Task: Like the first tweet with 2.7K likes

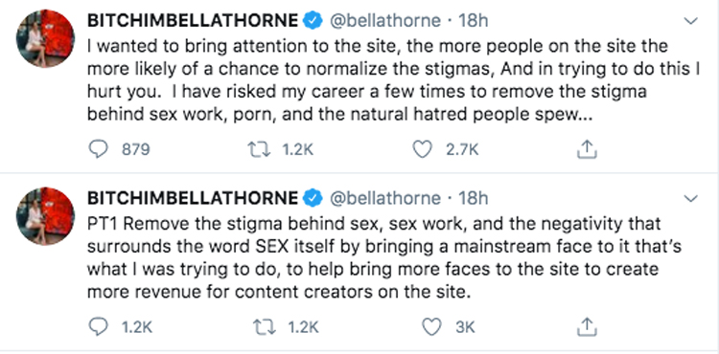Action: tap(423, 149)
